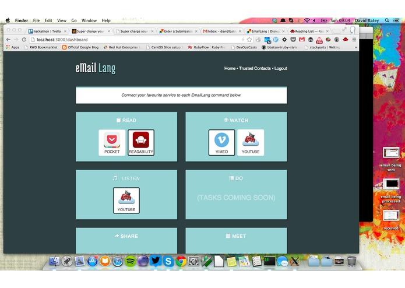Click the Gmail extension icon in toolbar

(x=302, y=40)
